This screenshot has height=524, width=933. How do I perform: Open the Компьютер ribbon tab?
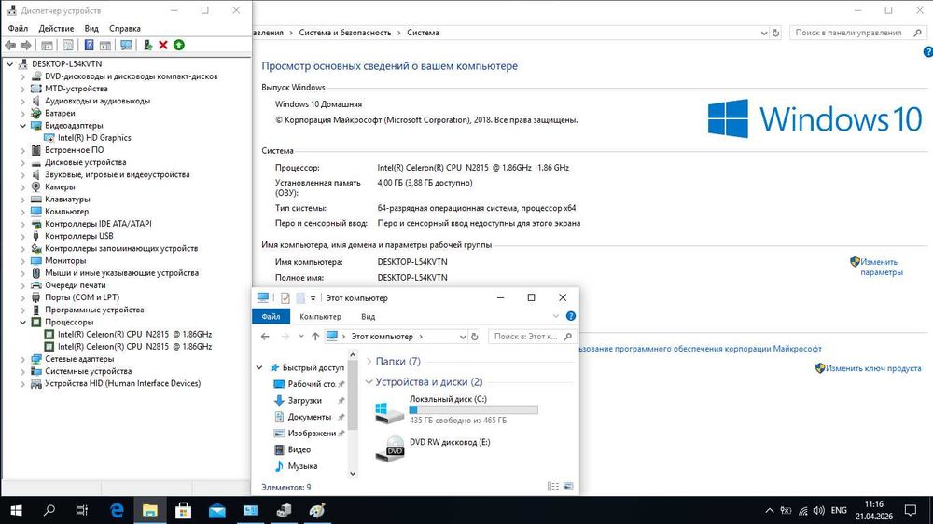320,316
